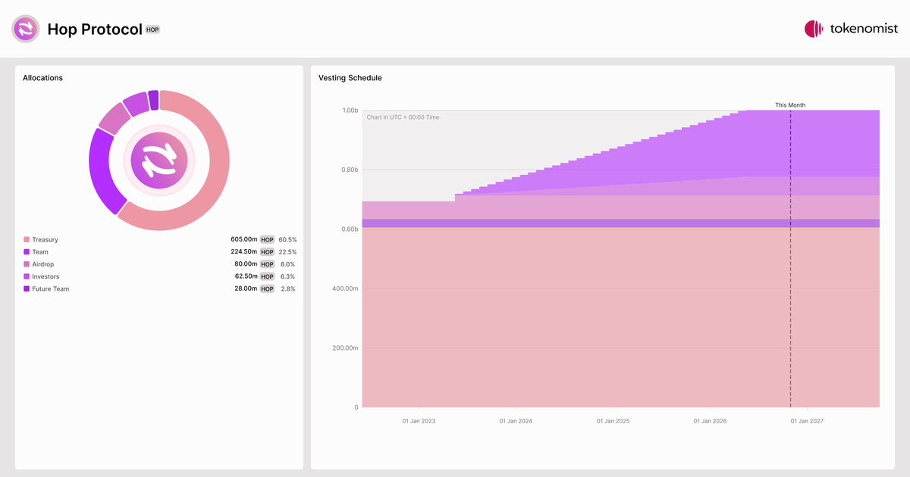Click the 22.5% Team percentage

[x=287, y=251]
